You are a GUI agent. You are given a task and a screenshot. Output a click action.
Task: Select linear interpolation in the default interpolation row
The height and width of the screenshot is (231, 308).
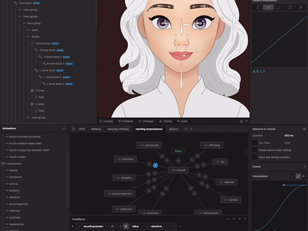tap(268, 8)
